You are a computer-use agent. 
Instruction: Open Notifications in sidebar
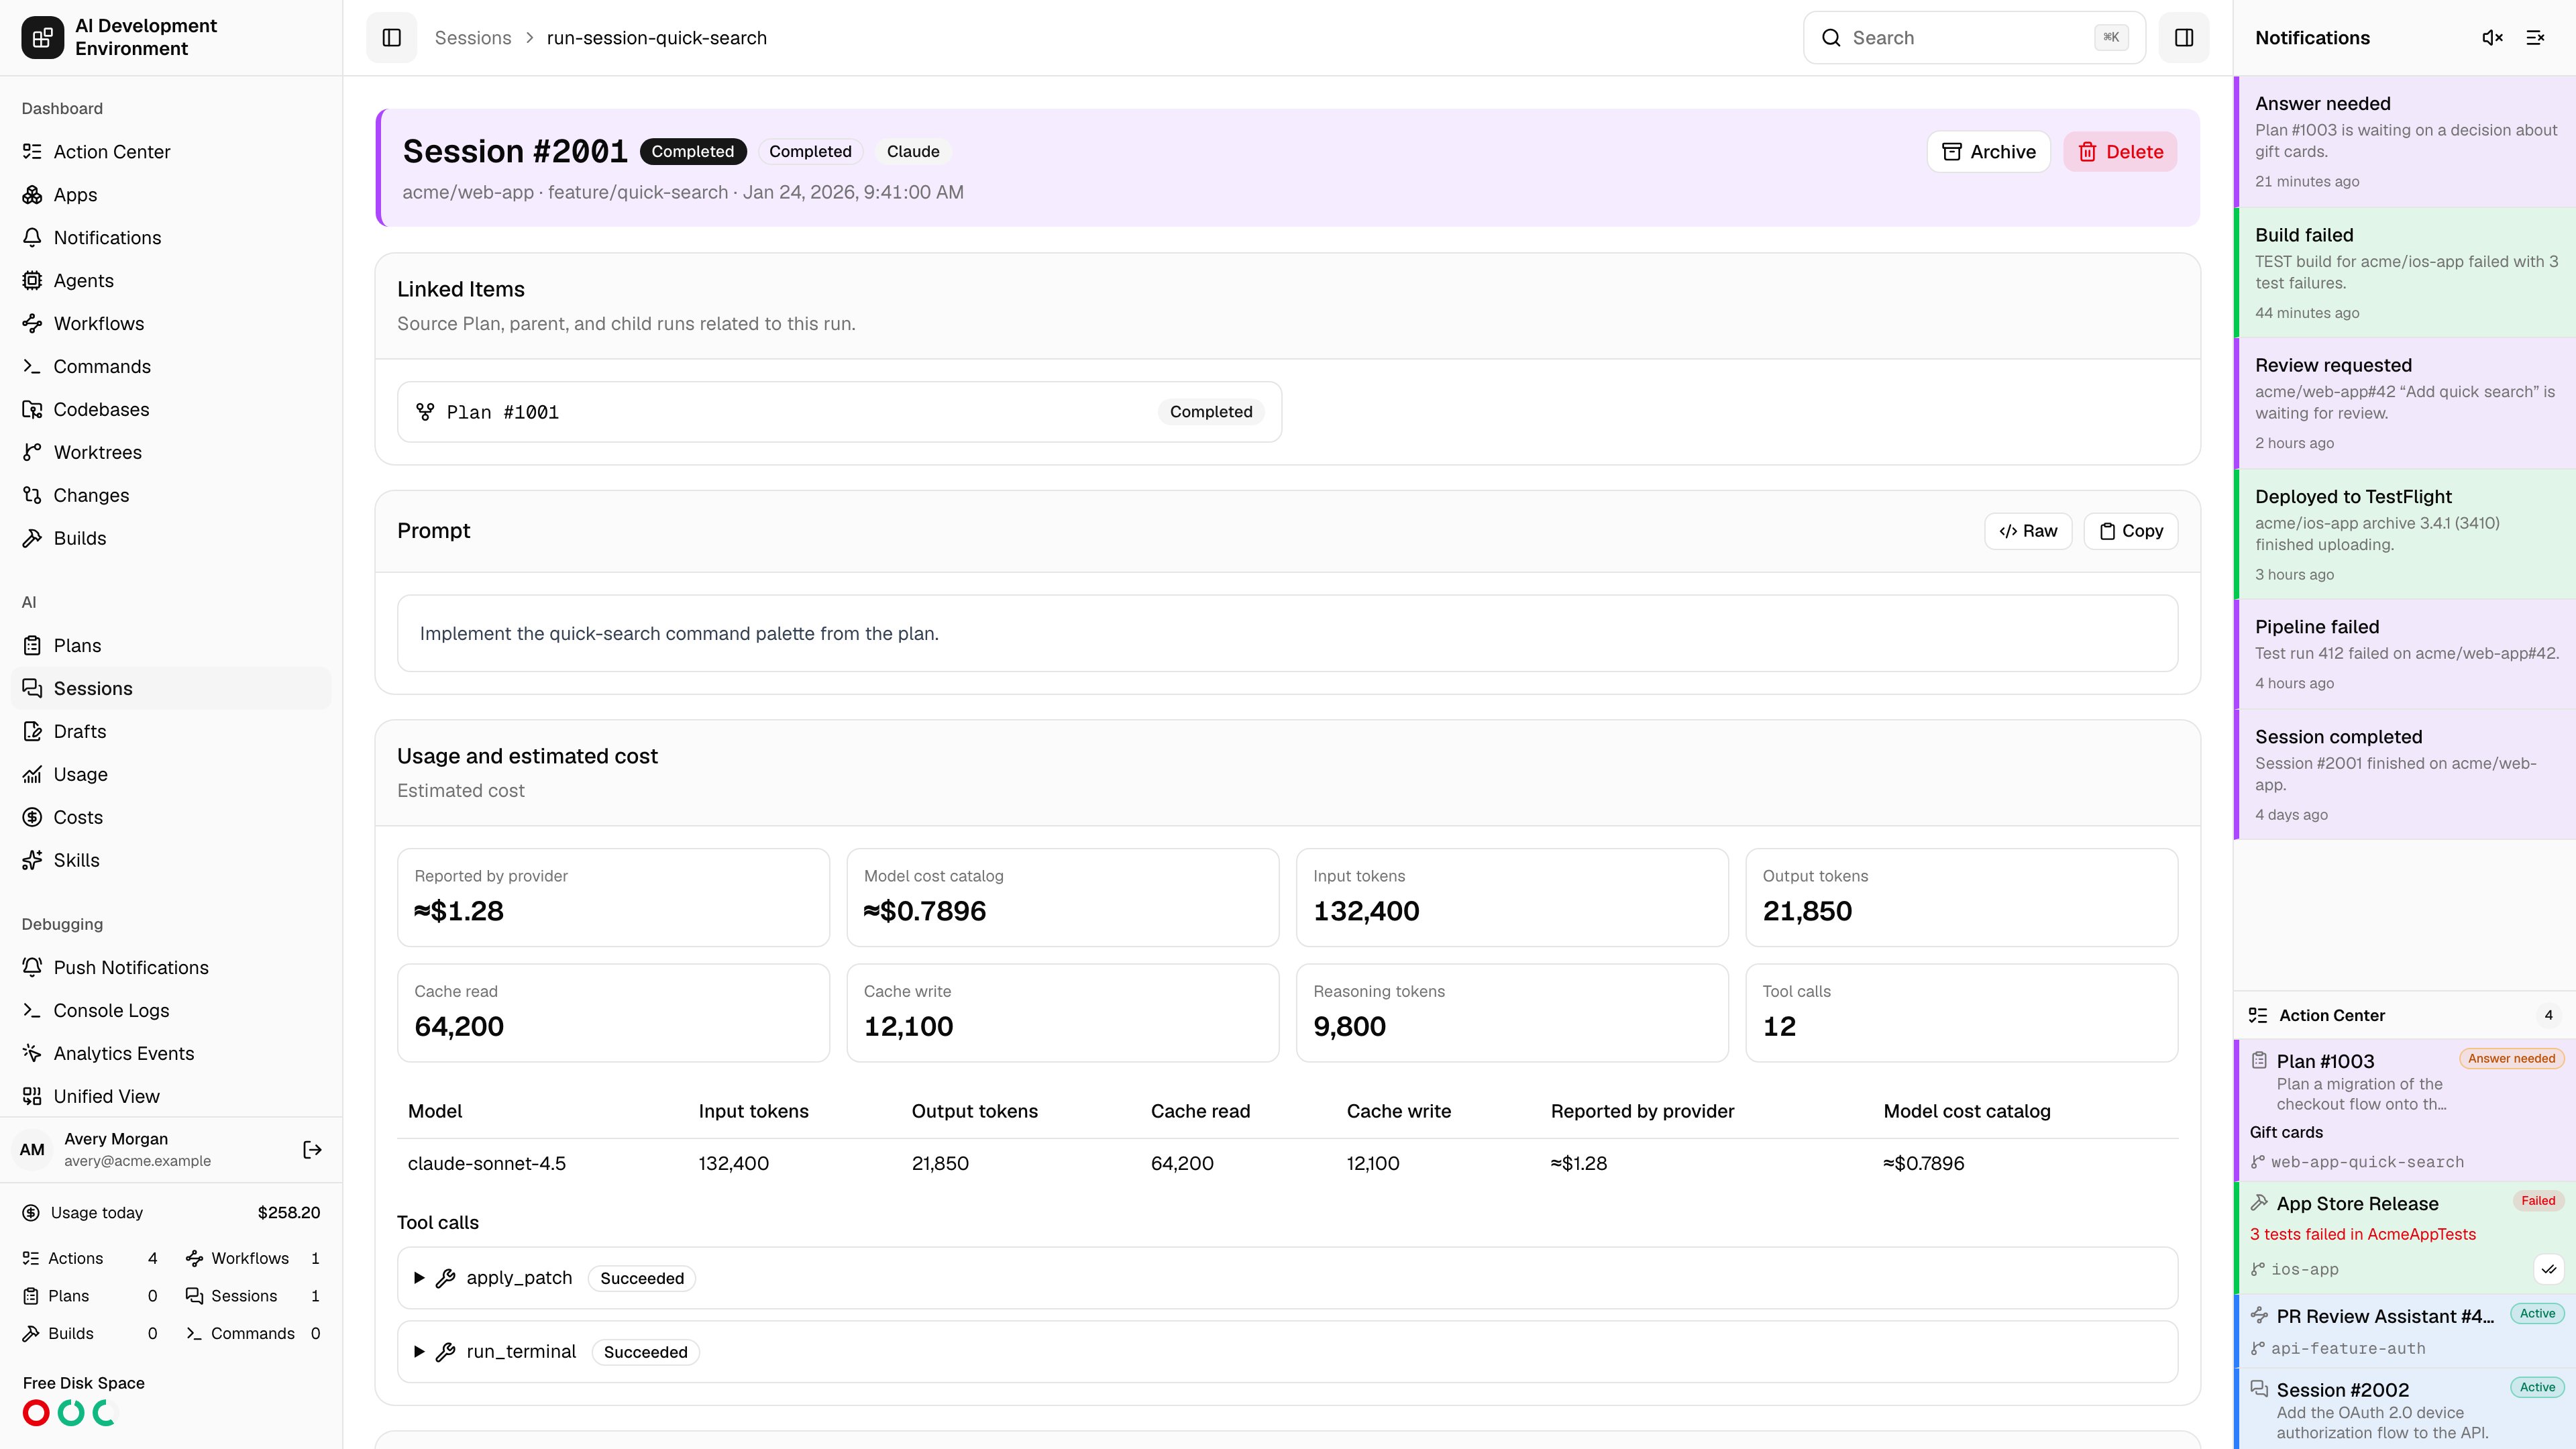(171, 238)
